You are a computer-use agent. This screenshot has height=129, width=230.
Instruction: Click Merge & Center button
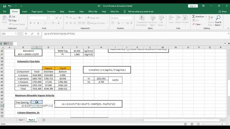[x=96, y=23]
